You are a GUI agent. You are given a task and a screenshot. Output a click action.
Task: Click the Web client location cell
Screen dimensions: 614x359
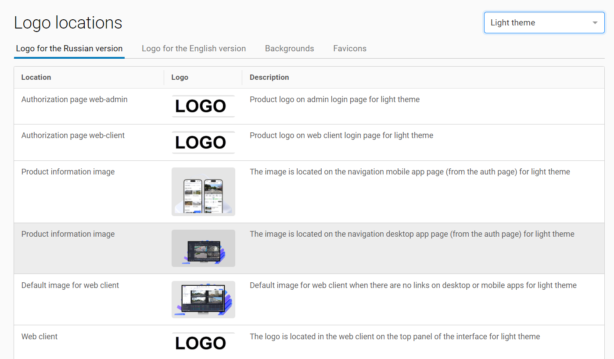tap(39, 337)
